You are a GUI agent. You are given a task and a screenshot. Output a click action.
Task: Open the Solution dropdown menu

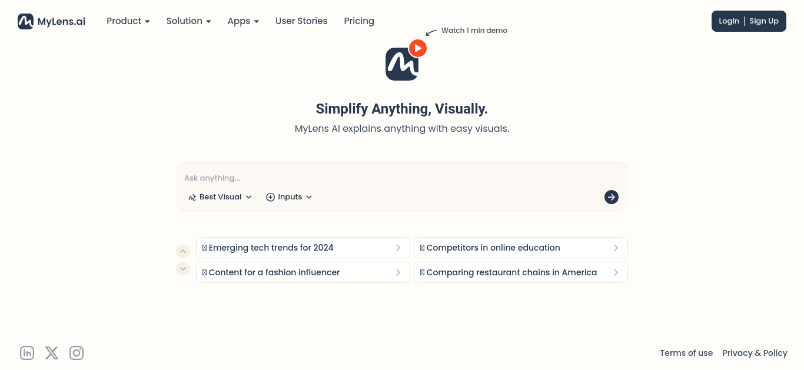188,21
